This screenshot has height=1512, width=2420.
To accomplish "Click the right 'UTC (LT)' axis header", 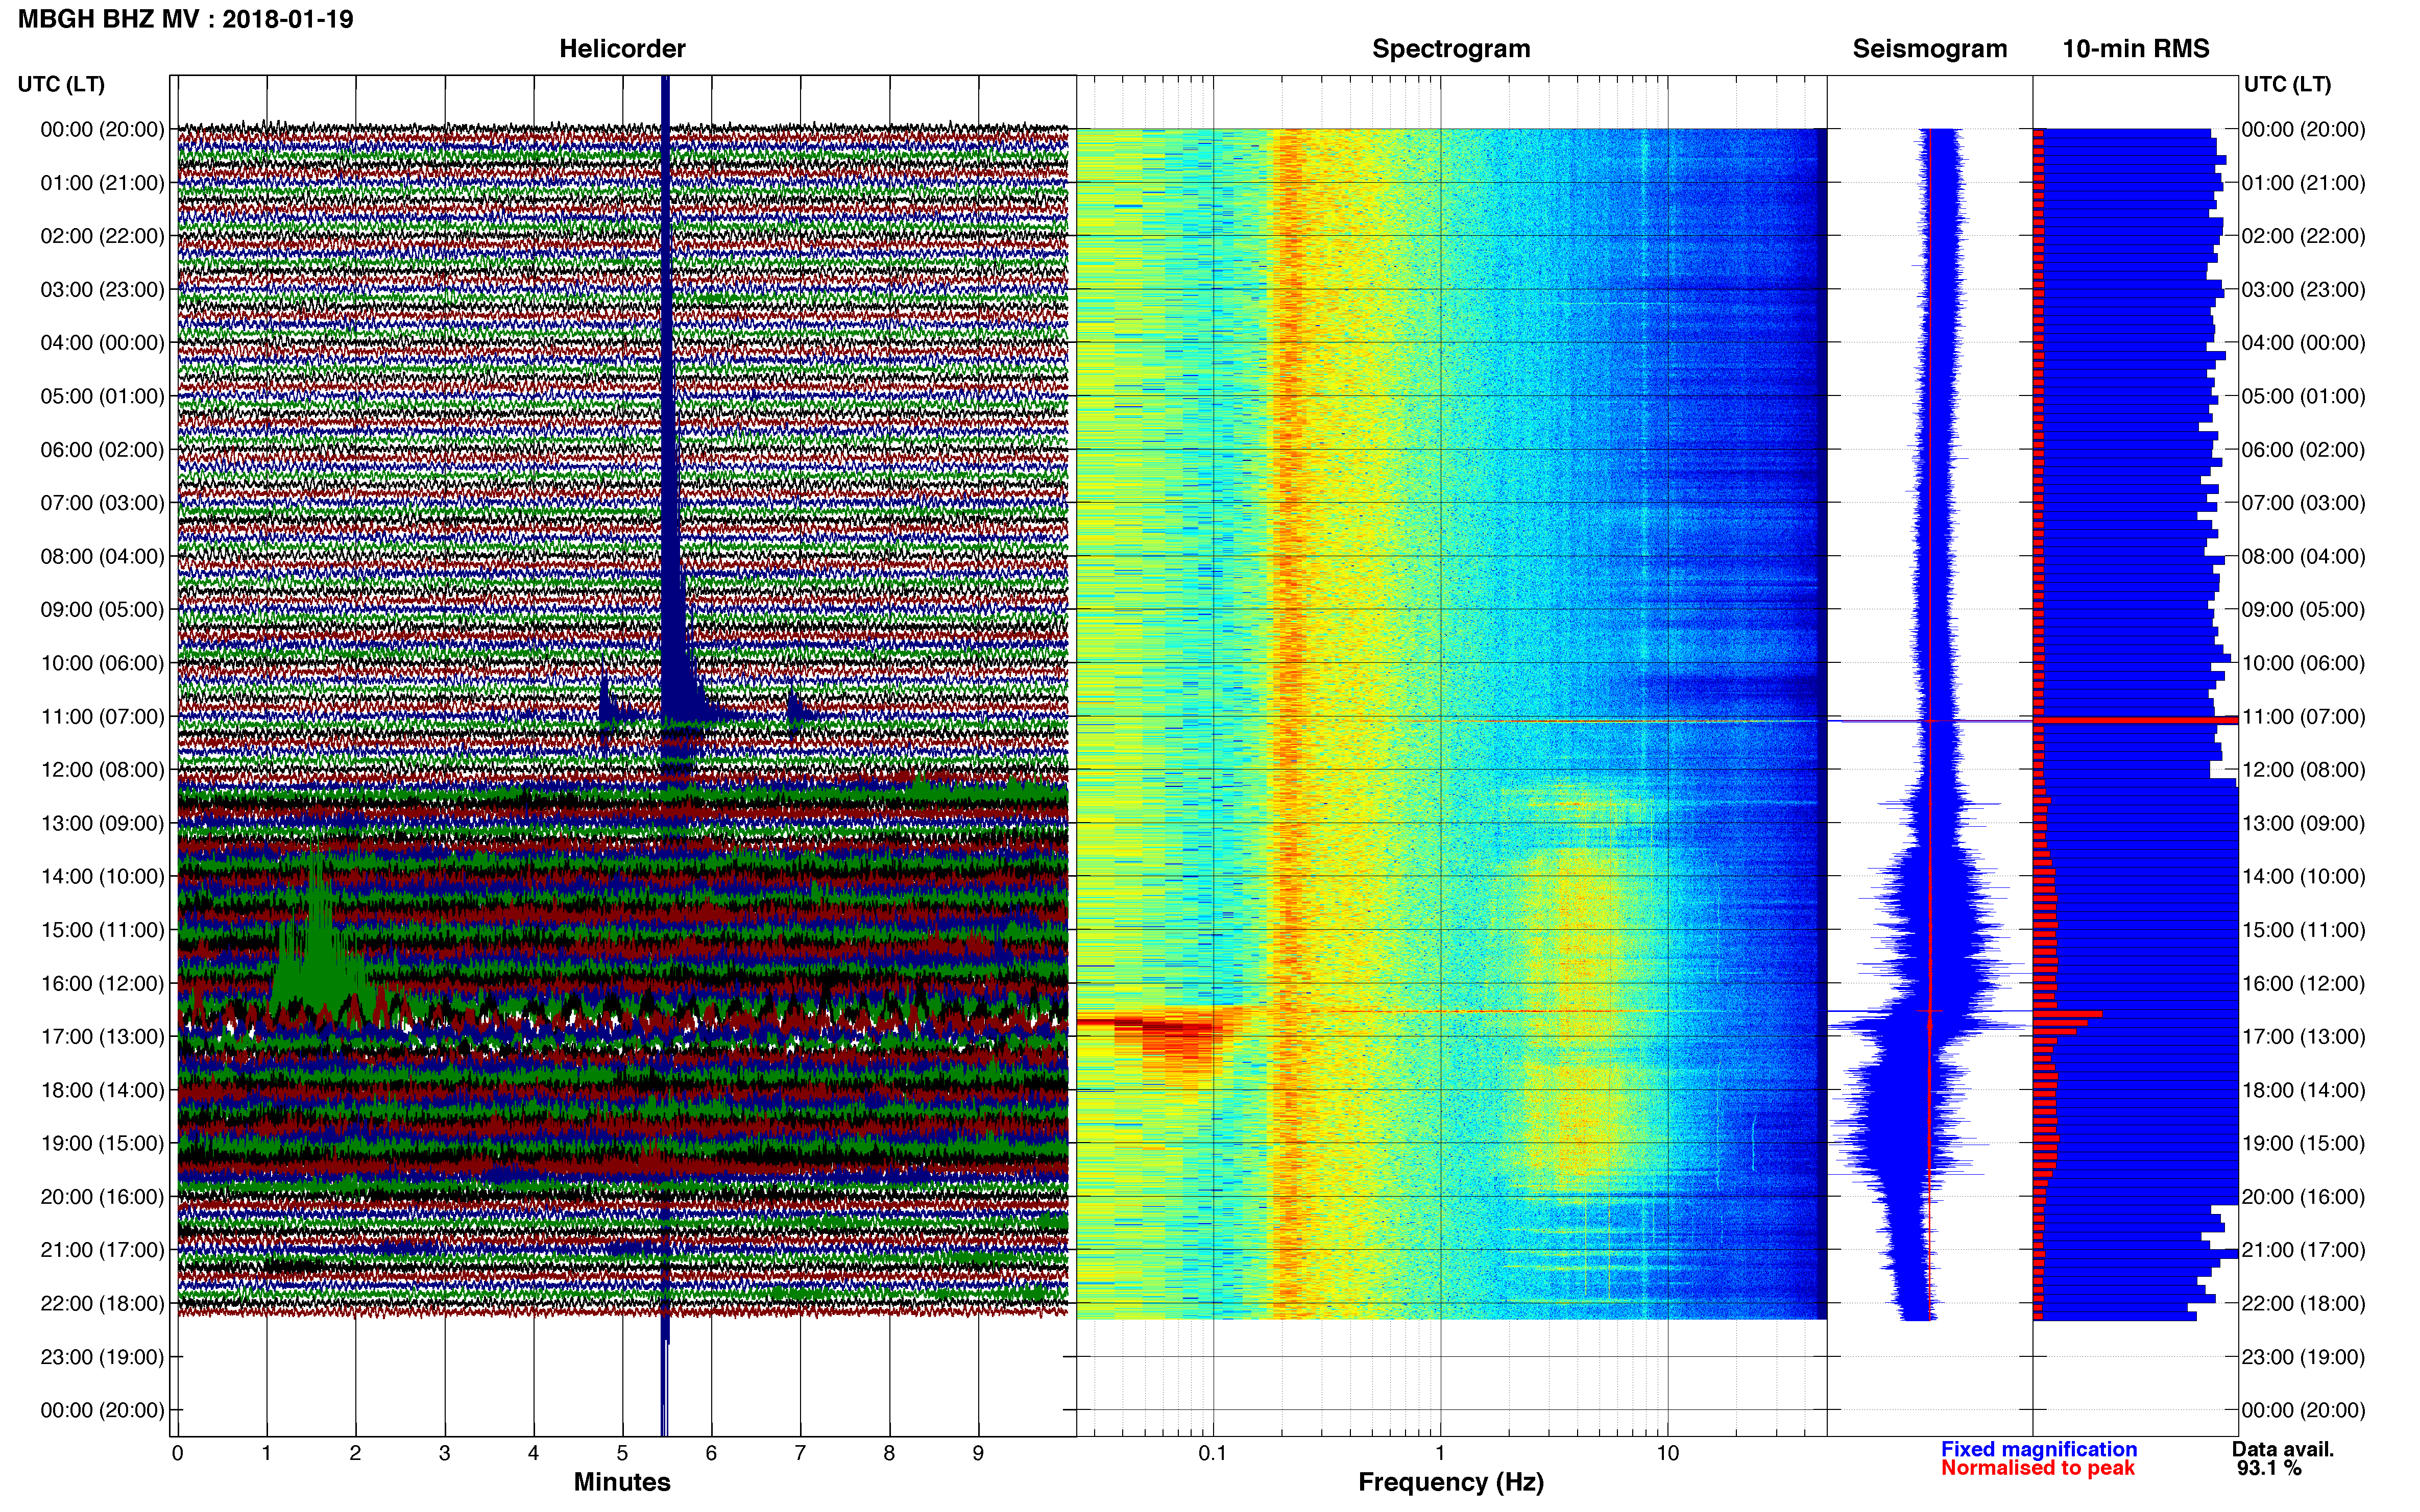I will [2287, 84].
